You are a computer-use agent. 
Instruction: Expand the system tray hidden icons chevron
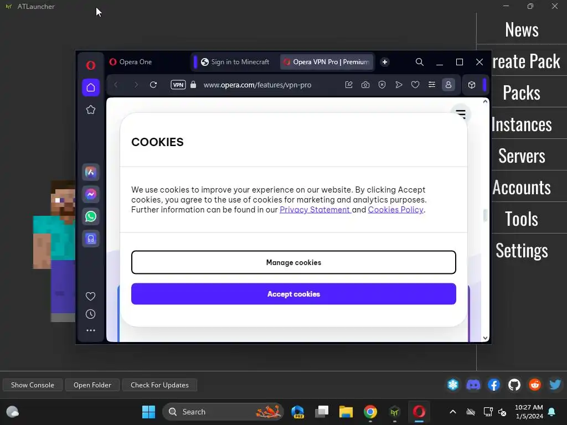tap(453, 412)
